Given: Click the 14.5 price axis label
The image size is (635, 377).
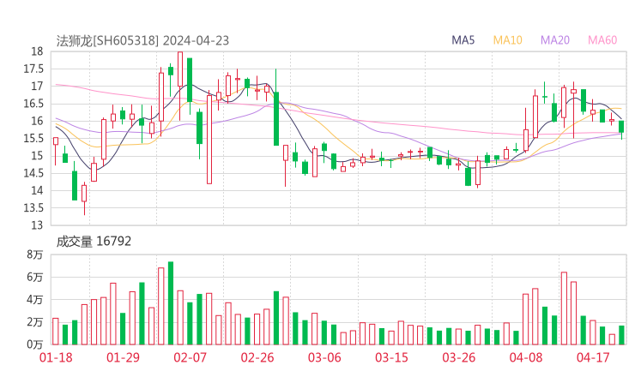Looking at the screenshot, I should point(33,173).
